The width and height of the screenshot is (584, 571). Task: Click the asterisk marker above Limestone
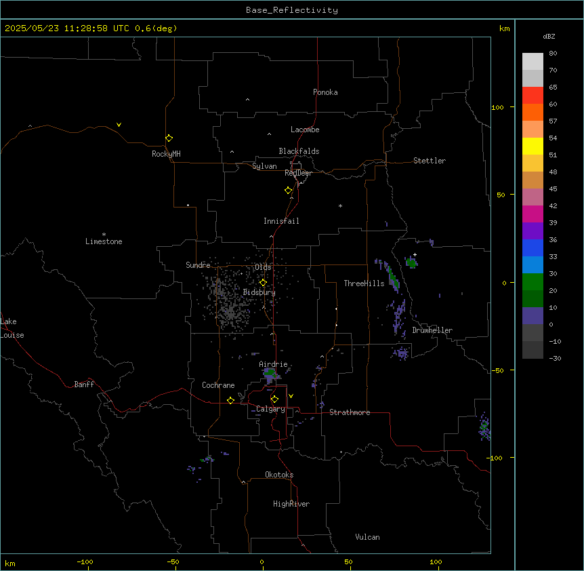104,235
